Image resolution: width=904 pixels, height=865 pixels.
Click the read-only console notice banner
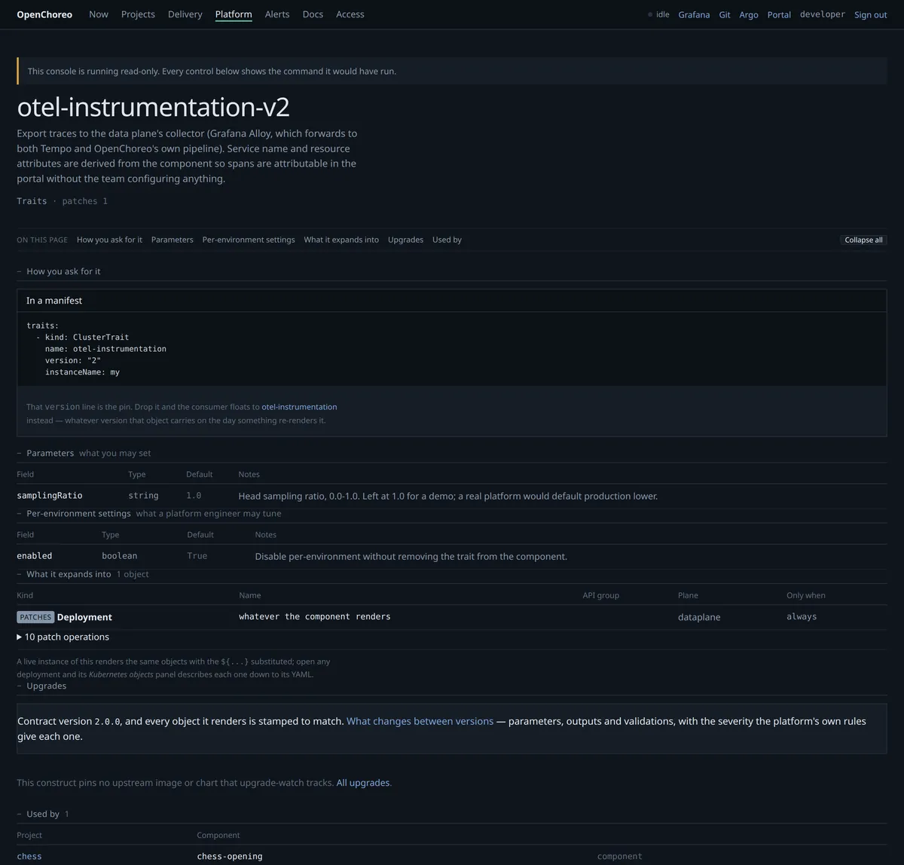[x=451, y=71]
